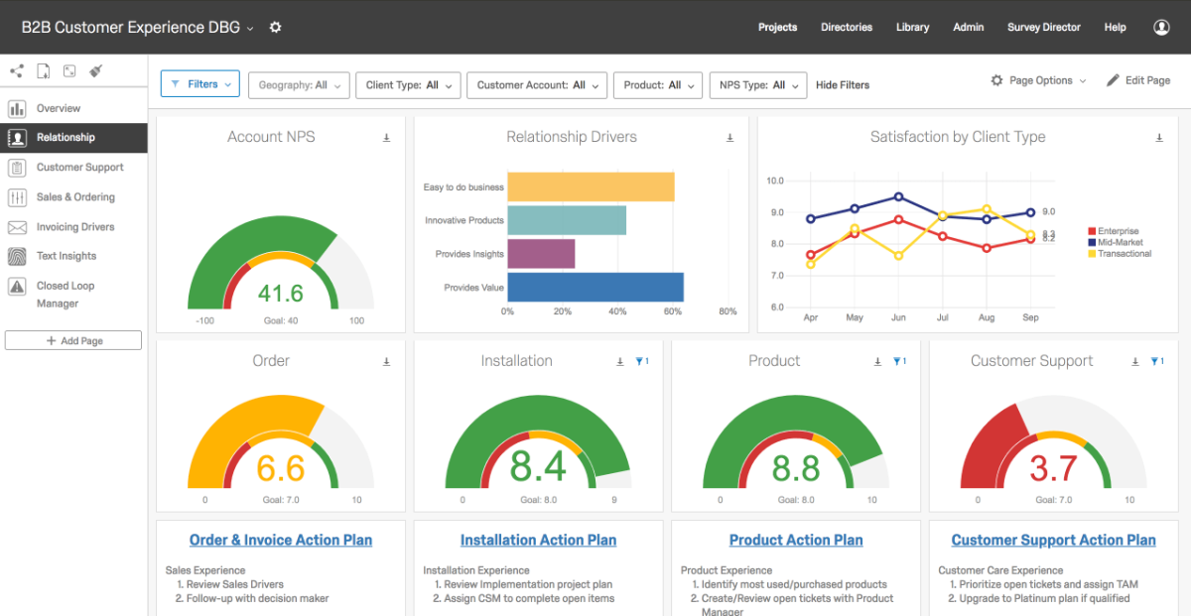Click the blue Provides Value bar
The height and width of the screenshot is (616, 1191).
(x=595, y=287)
